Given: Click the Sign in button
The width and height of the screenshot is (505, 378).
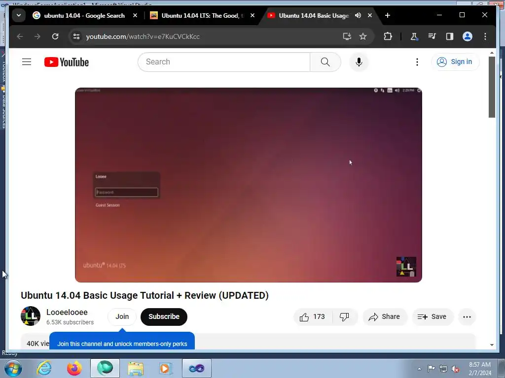Looking at the screenshot, I should [x=455, y=62].
